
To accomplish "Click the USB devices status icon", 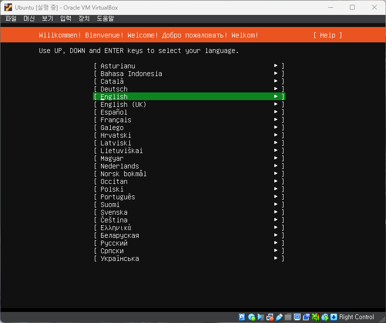I will (279, 317).
